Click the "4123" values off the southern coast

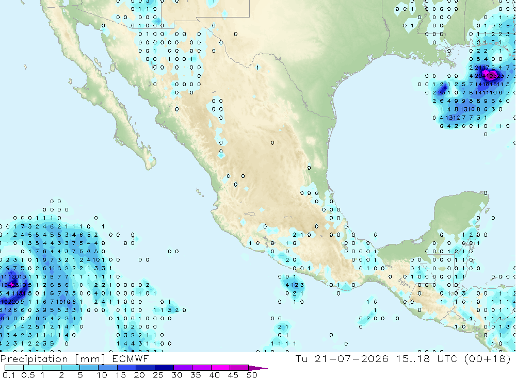(295, 285)
